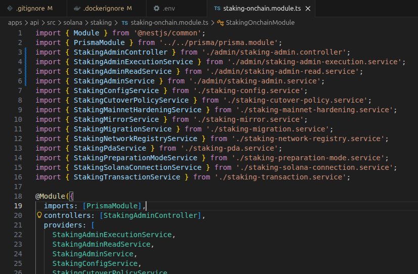Close the staking-onchain.module.ts tab
The height and width of the screenshot is (274, 418).
308,9
